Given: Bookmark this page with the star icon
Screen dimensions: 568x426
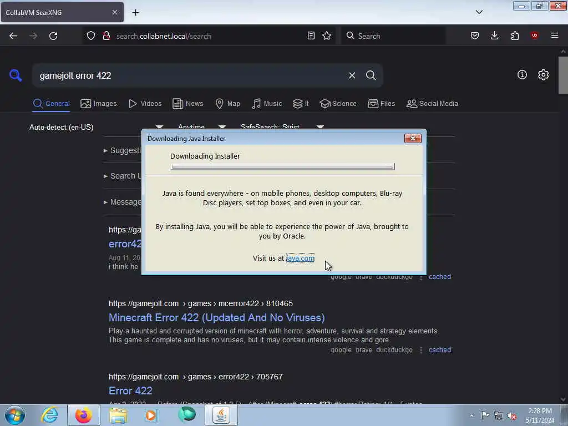Looking at the screenshot, I should [x=327, y=35].
